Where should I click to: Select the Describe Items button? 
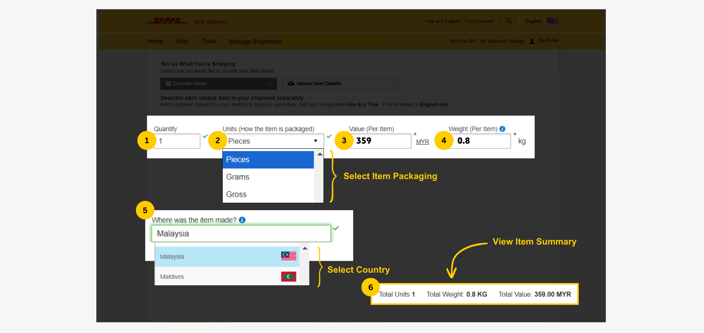point(219,84)
